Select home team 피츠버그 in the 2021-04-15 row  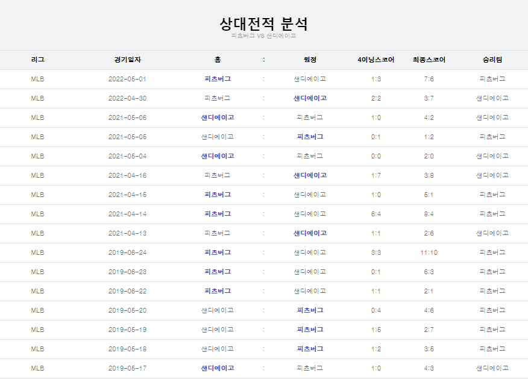[218, 195]
